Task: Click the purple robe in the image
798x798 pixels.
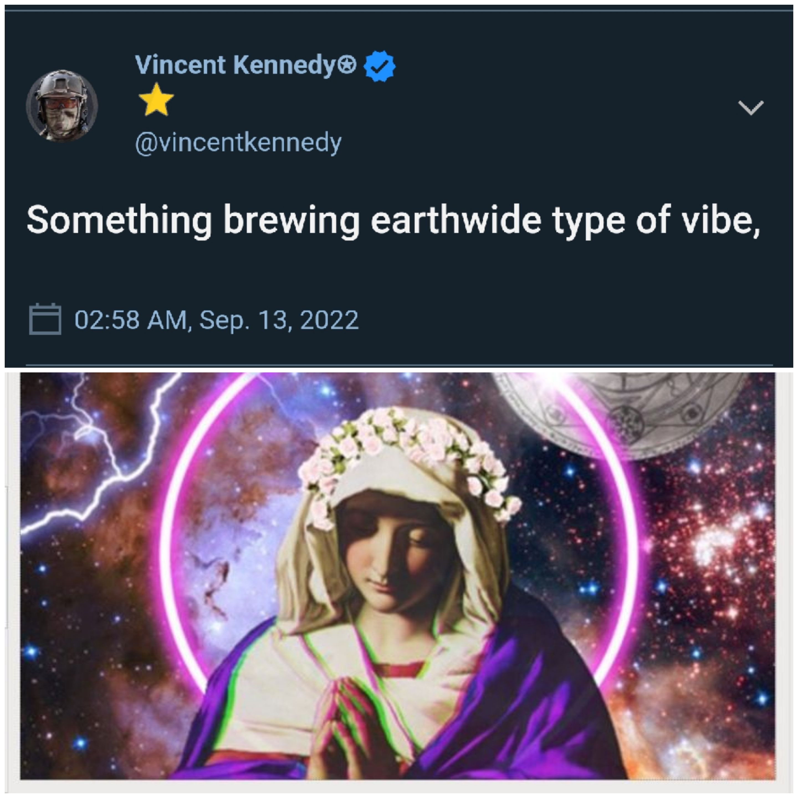Action: (x=537, y=710)
